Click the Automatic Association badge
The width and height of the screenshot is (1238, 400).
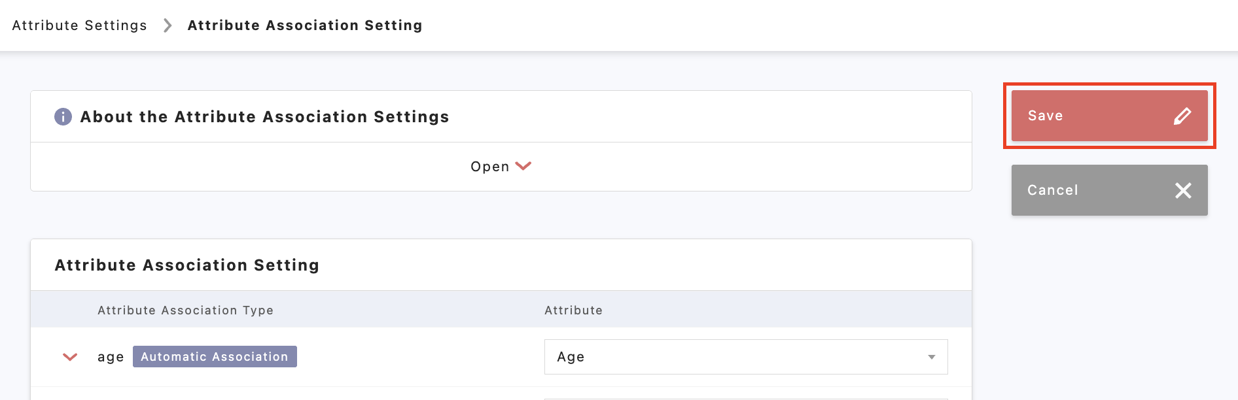click(215, 357)
